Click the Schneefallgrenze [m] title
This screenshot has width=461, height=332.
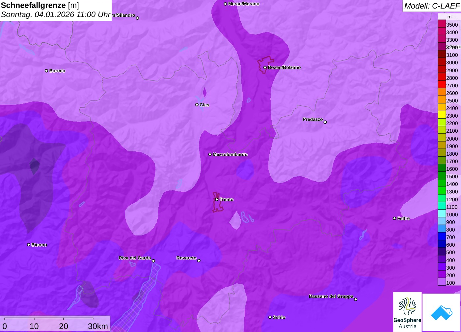coord(40,5)
